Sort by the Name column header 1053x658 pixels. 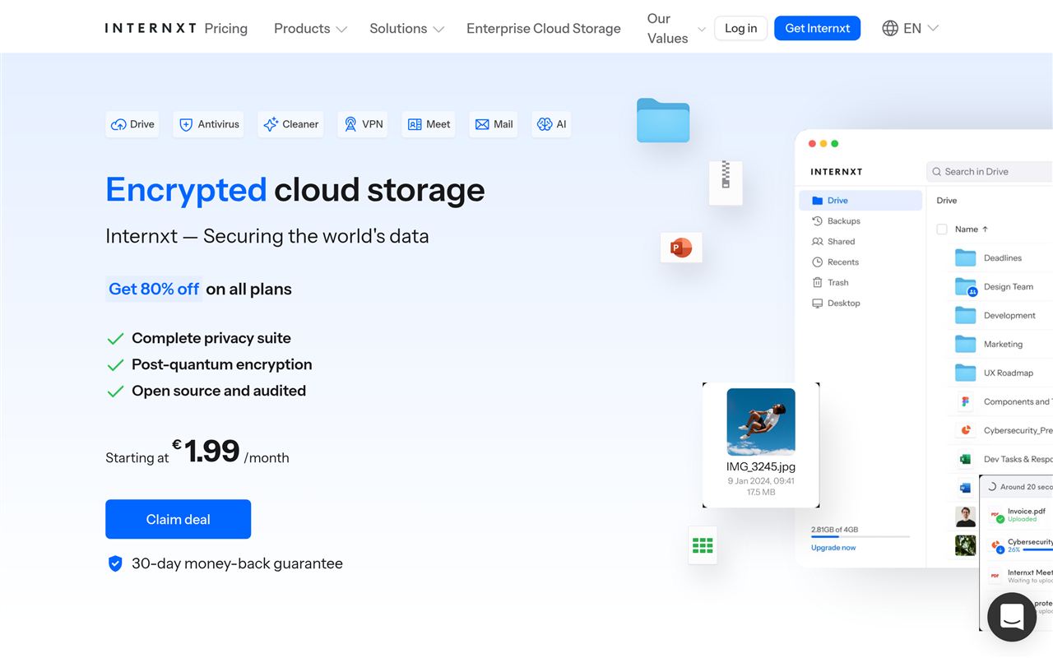coord(972,229)
